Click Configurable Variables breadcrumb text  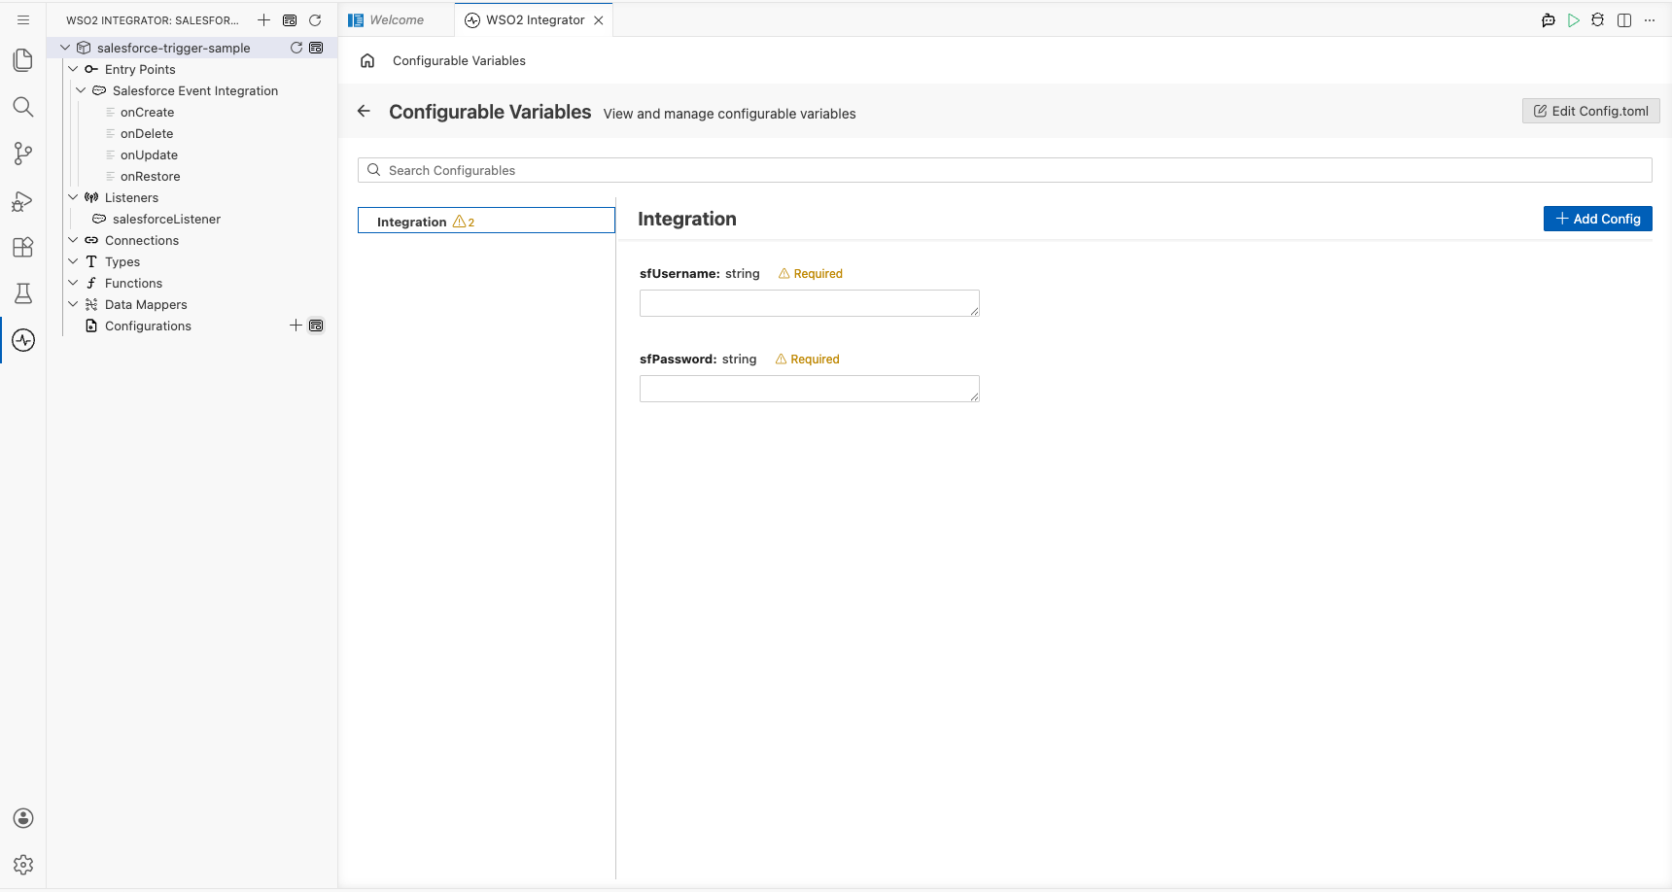point(459,60)
